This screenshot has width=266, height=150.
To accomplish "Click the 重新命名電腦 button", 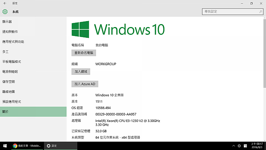I will (83, 53).
